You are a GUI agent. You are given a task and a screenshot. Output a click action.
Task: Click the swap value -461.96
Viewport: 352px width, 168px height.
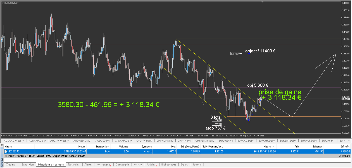pos(319,151)
